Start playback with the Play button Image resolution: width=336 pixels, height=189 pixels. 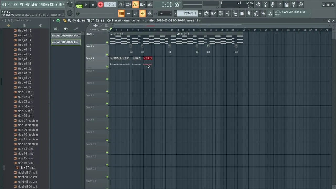[x=86, y=4]
